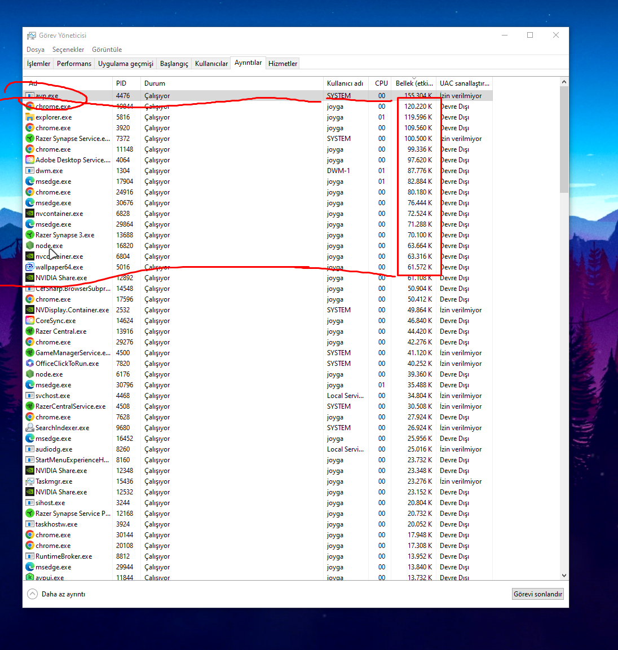The height and width of the screenshot is (650, 618).
Task: Click the sihost.exe icon
Action: pyautogui.click(x=29, y=503)
